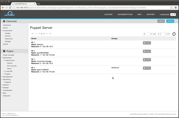Edit puppet groups for cloud-host-manager
Image resolution: width=179 pixels, height=118 pixels.
pyautogui.click(x=147, y=60)
